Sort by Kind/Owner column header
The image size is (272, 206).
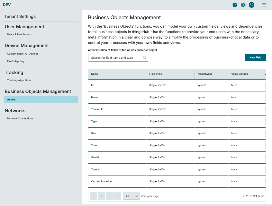click(205, 74)
